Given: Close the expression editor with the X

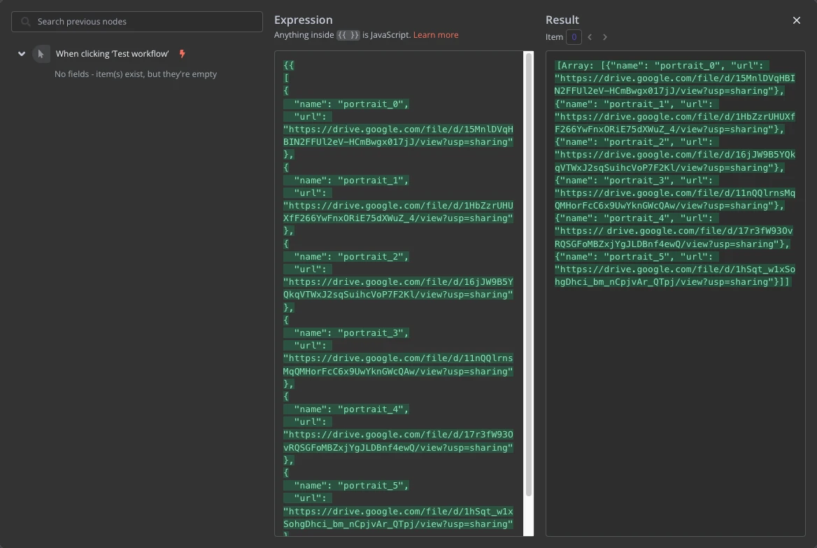Looking at the screenshot, I should [x=796, y=20].
